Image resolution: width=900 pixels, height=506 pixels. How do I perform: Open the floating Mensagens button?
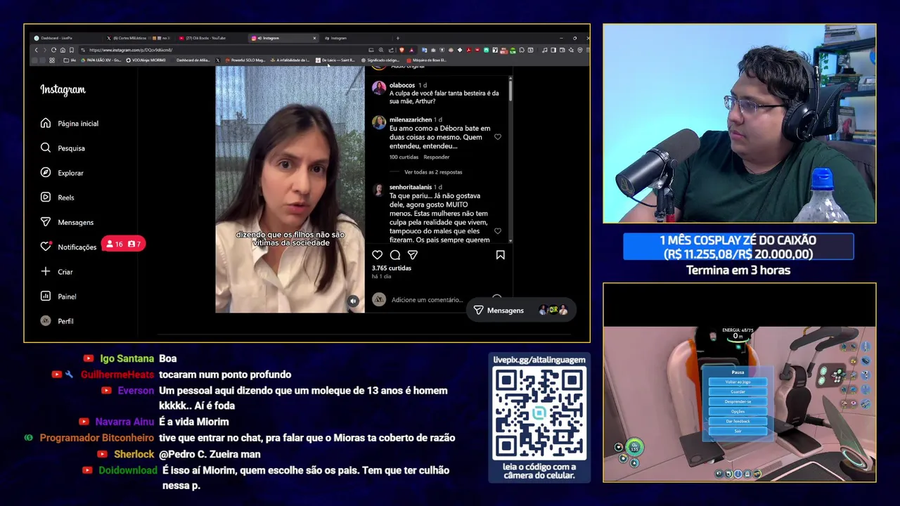click(520, 310)
